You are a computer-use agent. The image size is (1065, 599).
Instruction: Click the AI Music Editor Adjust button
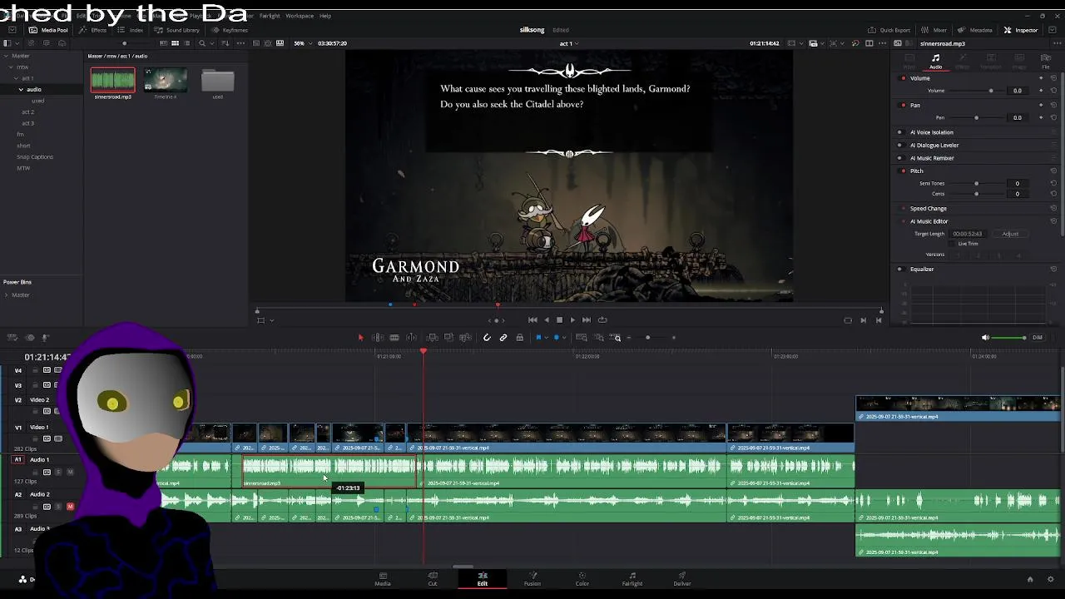pos(1010,234)
